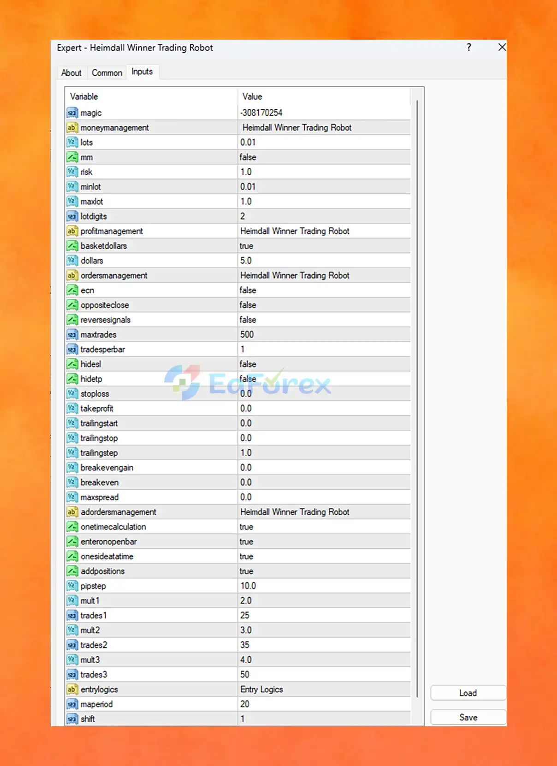This screenshot has width=557, height=766.
Task: Click the Load button
Action: (468, 693)
